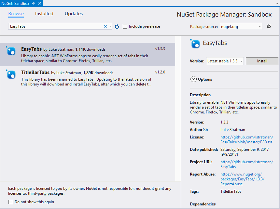Image resolution: width=280 pixels, height=209 pixels.
Task: Open the BSD.txt license link
Action: pos(246,140)
